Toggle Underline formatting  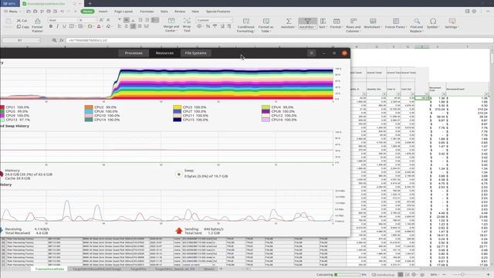tap(64, 26)
